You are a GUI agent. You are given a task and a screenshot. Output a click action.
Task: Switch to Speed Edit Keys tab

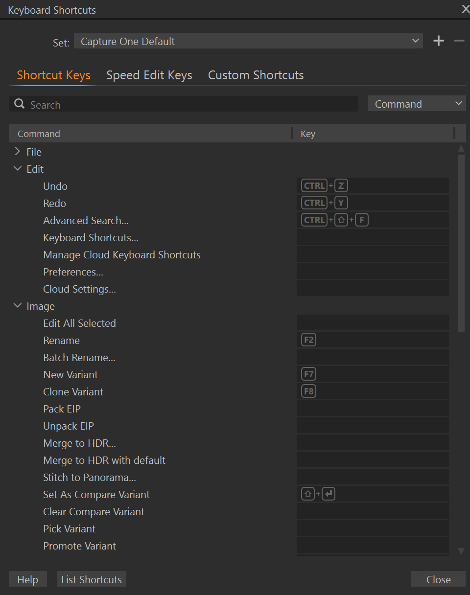[149, 75]
